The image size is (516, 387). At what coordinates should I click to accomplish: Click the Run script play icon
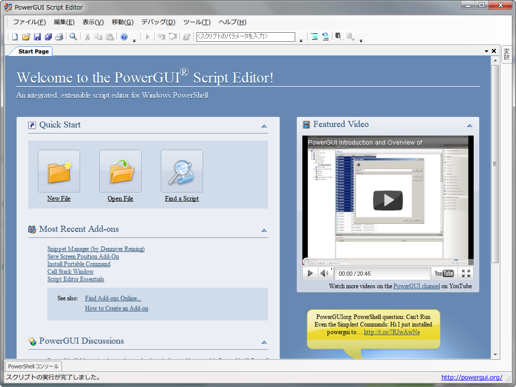tap(148, 36)
